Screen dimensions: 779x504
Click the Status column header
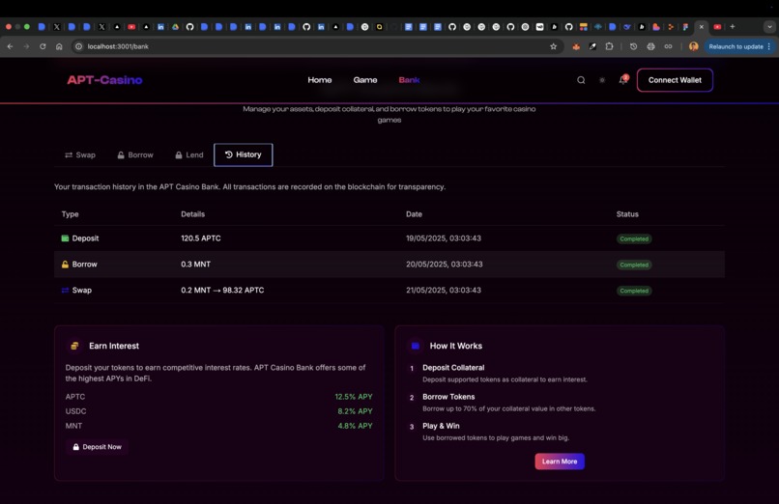click(627, 214)
